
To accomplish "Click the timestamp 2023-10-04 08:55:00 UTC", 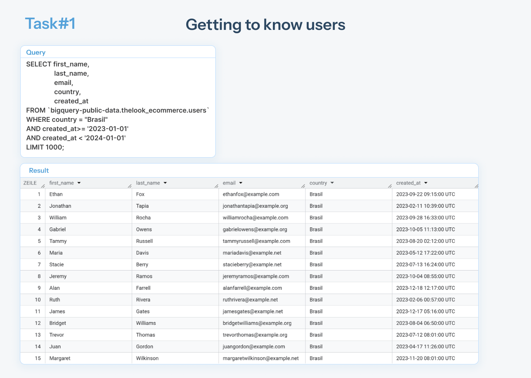I will 426,276.
